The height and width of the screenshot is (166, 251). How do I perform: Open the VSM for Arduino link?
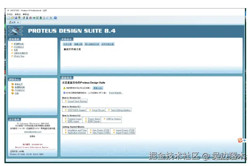114,119
